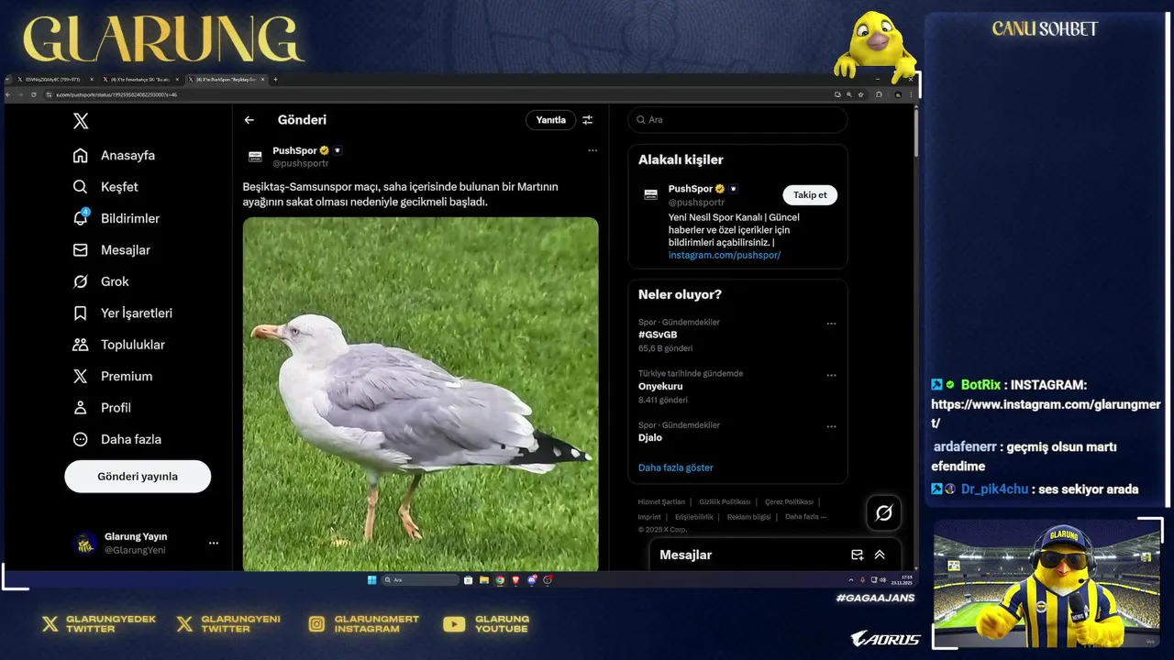Open new browser tab

275,80
